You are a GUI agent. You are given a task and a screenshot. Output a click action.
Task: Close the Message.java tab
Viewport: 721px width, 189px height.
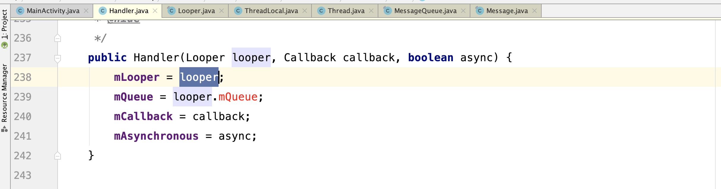[x=535, y=11]
